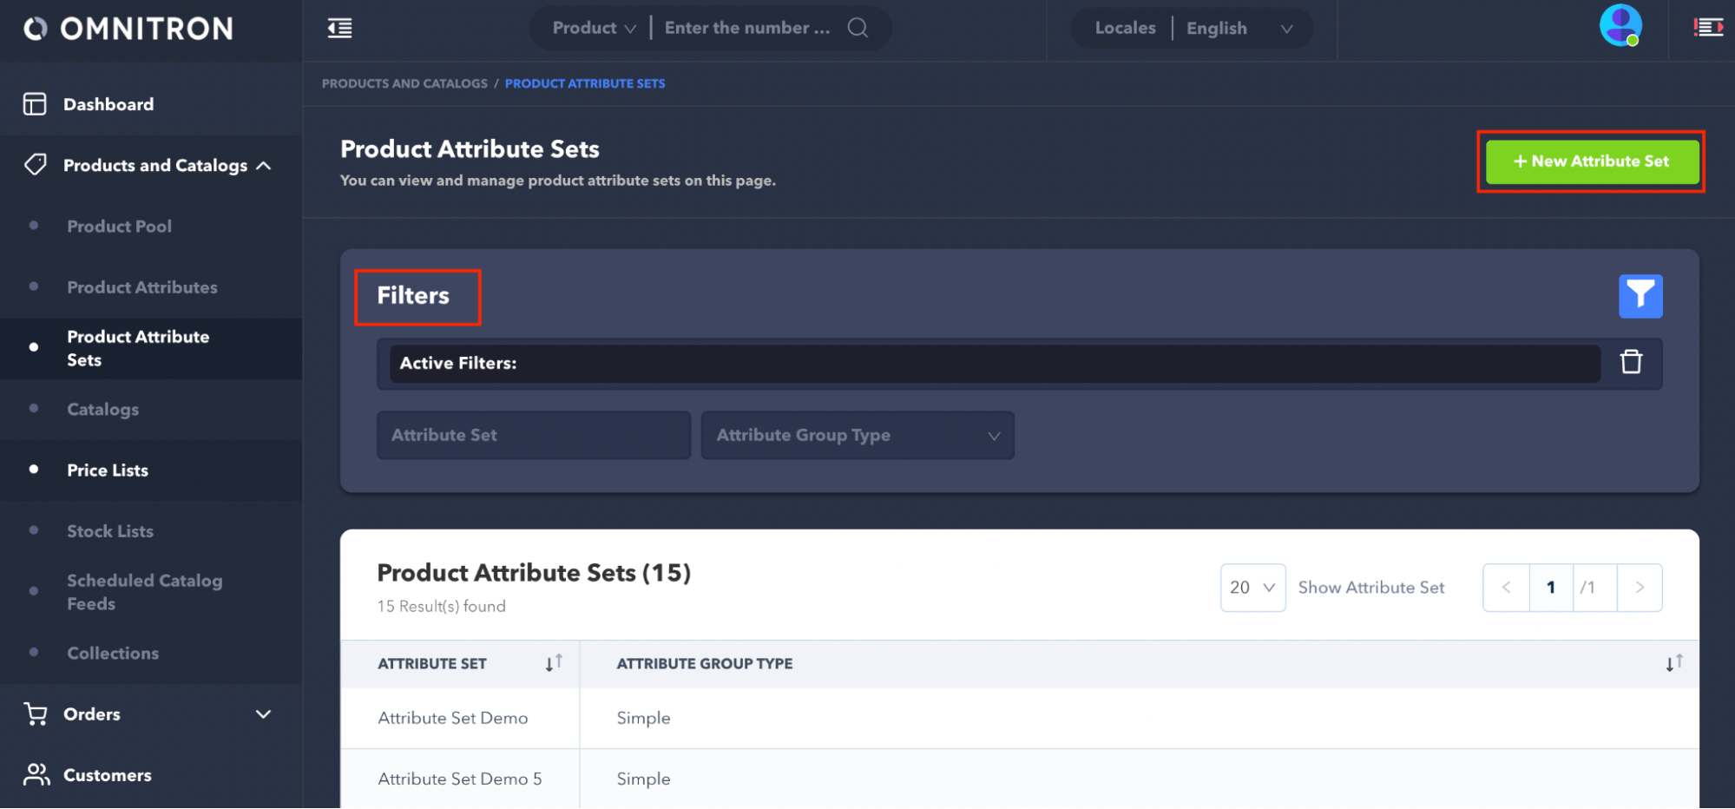The image size is (1735, 809).
Task: Sort by Attribute Set column arrows
Action: coord(554,664)
